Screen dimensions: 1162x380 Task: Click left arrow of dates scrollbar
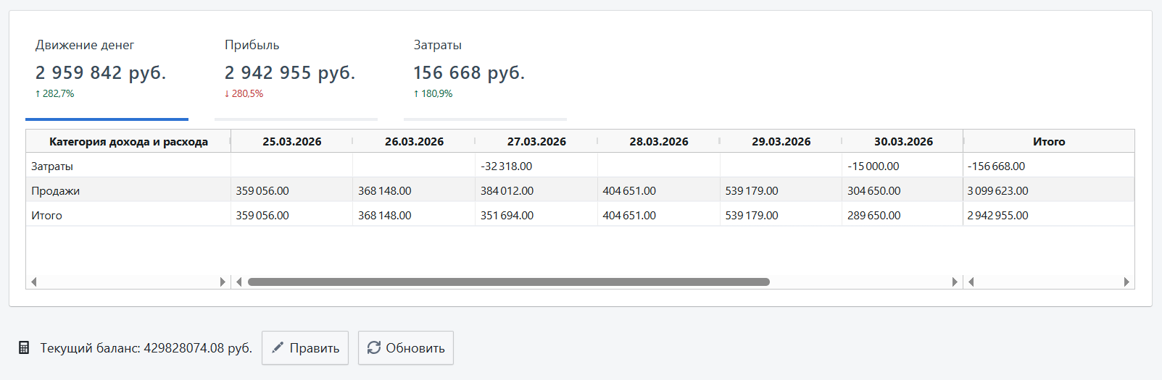point(238,282)
